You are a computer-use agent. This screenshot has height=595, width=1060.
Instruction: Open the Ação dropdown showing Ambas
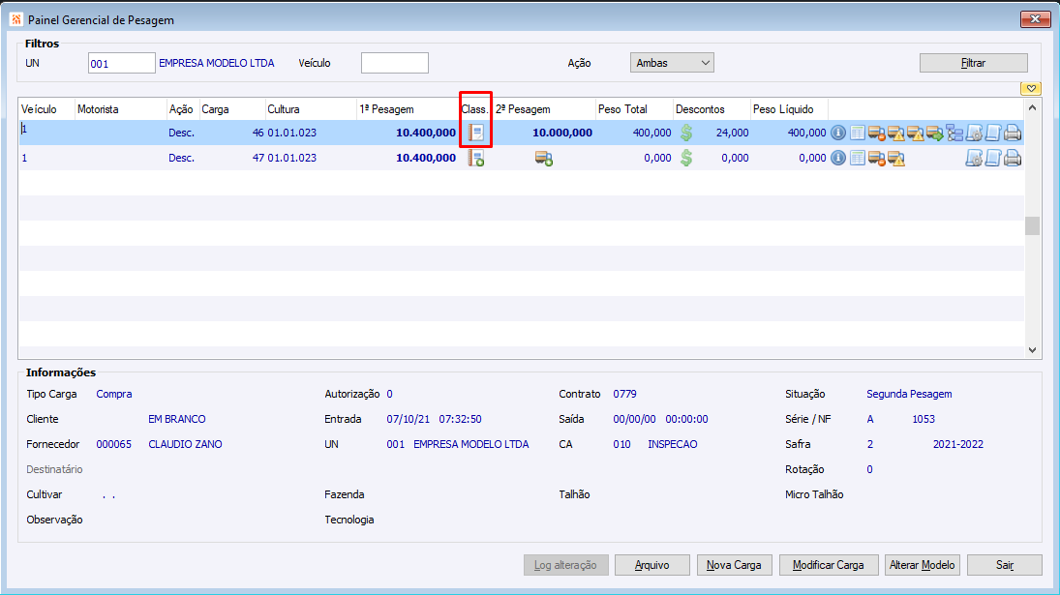(x=672, y=63)
